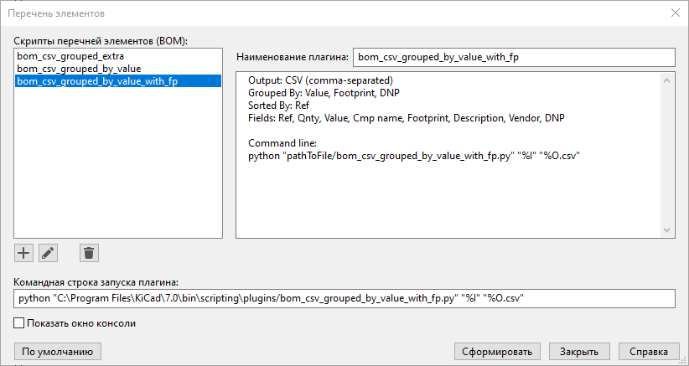Edit the selected script with pencil icon
Screen dimensions: 689x366
point(48,252)
